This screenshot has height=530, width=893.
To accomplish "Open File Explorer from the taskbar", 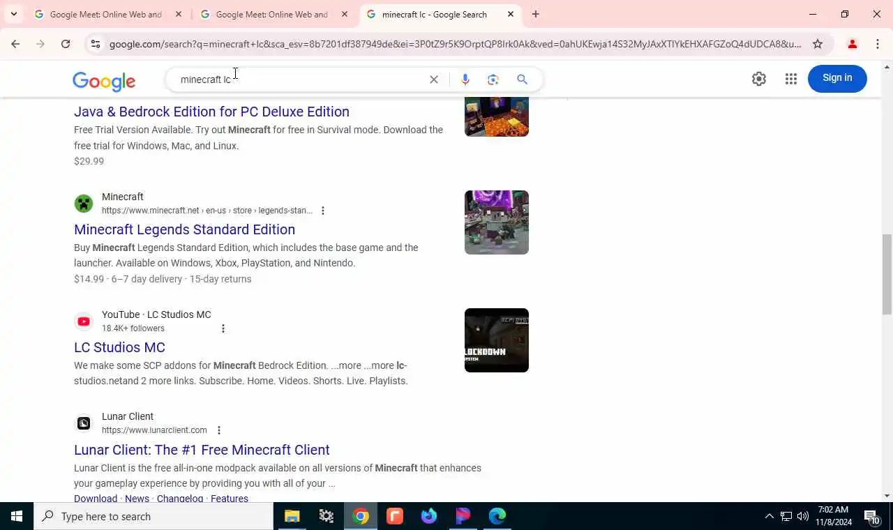I will 292,516.
